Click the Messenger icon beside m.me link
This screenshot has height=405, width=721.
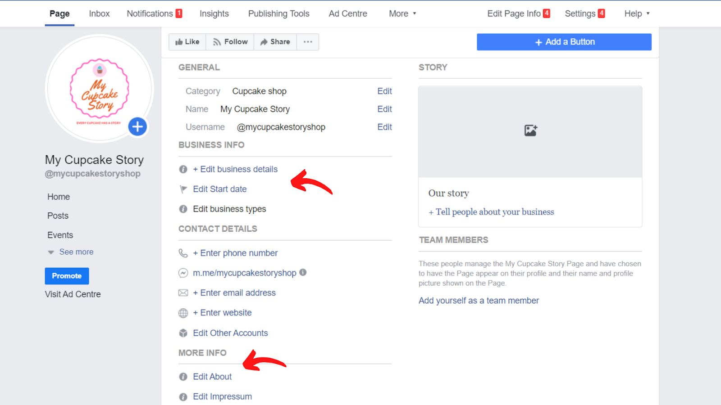click(x=183, y=273)
